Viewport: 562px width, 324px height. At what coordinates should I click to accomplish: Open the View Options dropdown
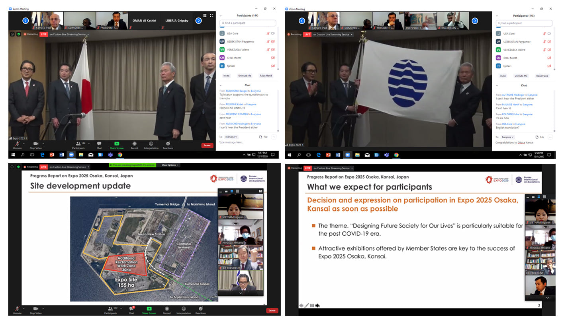click(x=170, y=165)
